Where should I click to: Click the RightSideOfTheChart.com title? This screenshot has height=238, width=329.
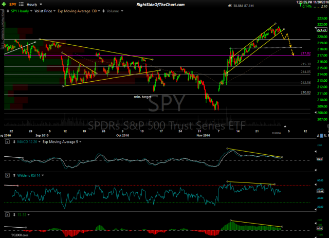(x=160, y=5)
